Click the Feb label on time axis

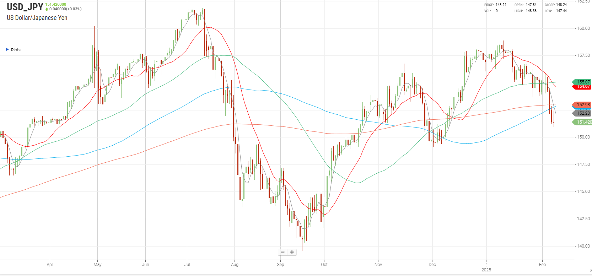click(542, 265)
